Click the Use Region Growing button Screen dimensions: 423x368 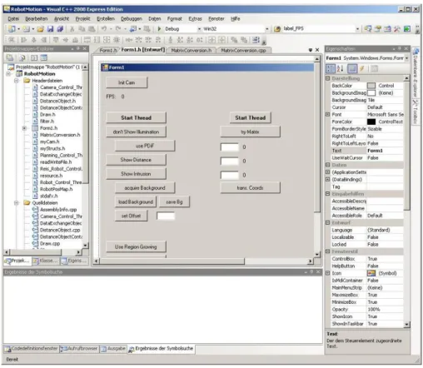click(x=136, y=246)
